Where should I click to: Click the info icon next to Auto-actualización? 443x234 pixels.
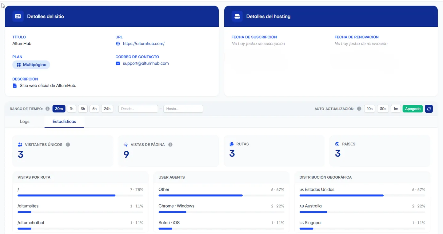pyautogui.click(x=359, y=109)
